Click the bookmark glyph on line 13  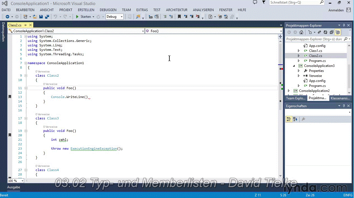10,97
